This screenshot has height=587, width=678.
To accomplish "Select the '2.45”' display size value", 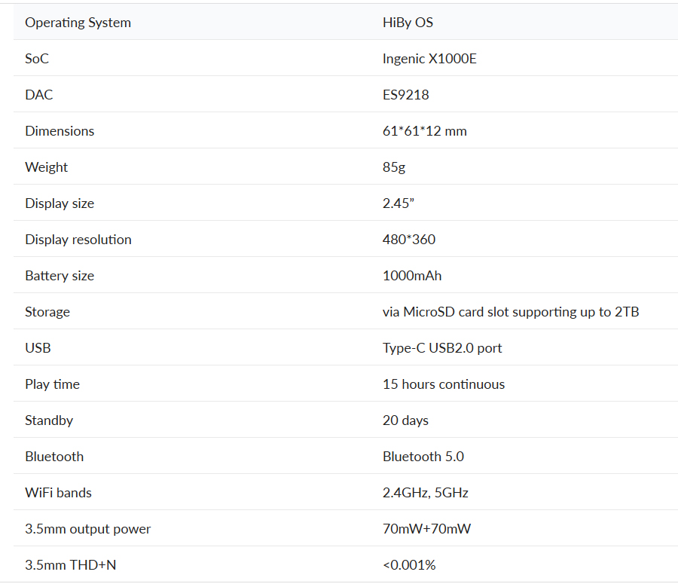I will (x=399, y=203).
